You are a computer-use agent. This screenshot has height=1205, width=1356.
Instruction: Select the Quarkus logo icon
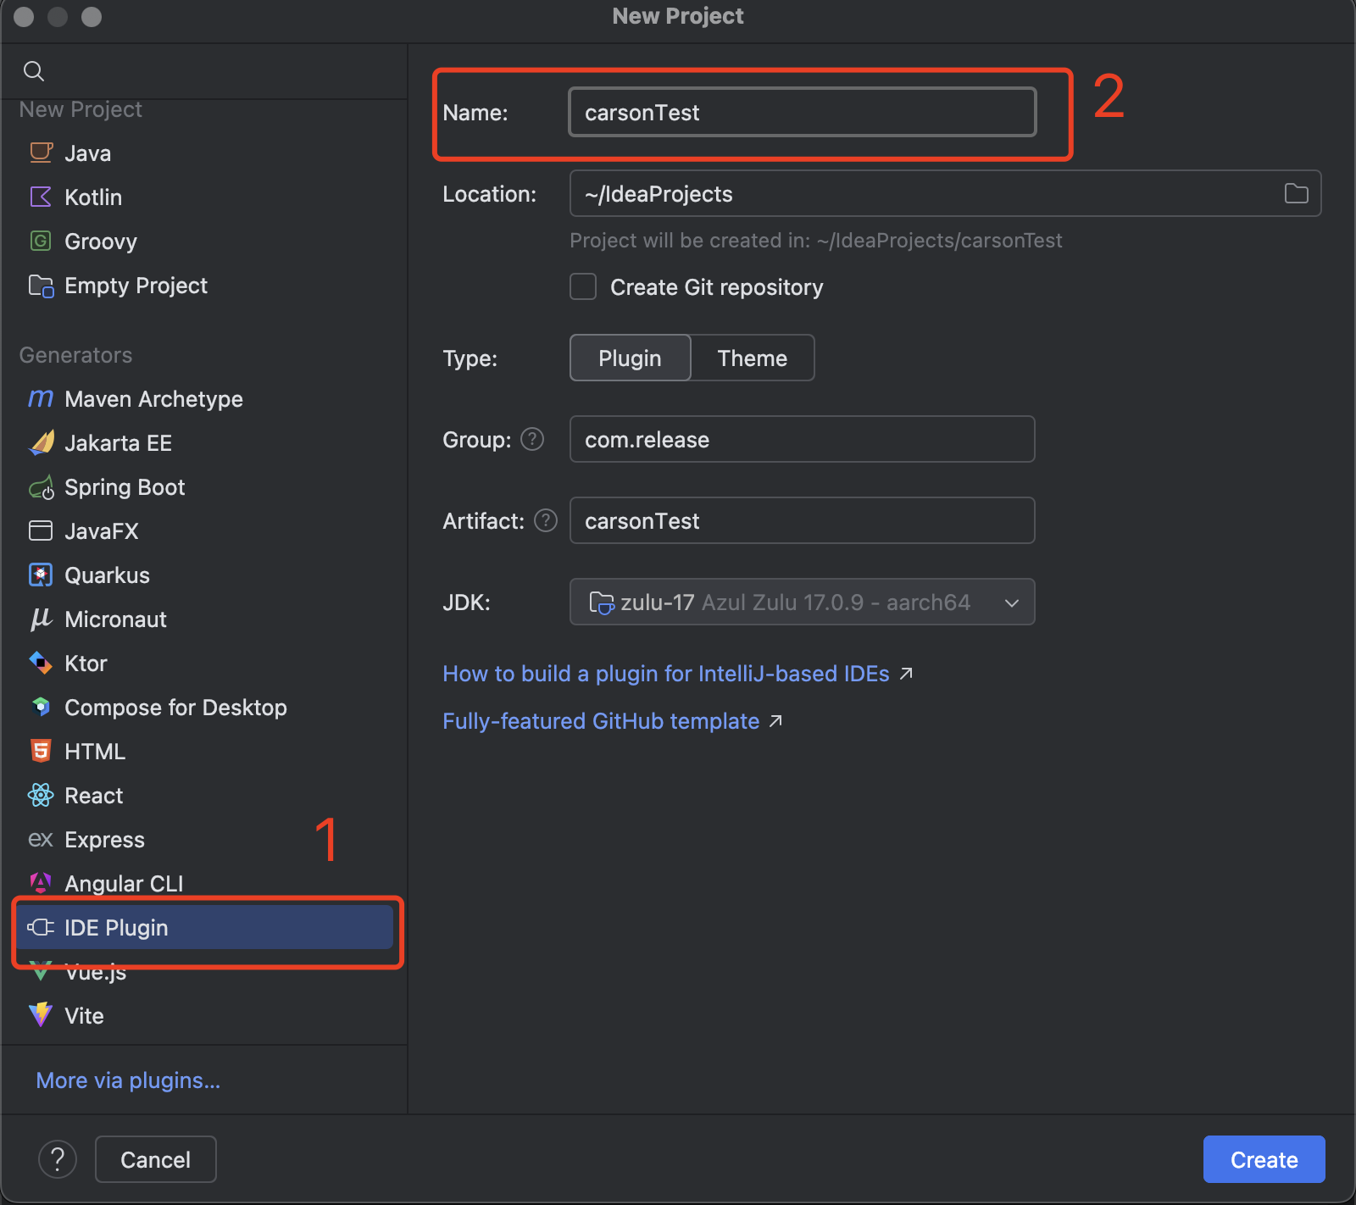(x=41, y=575)
